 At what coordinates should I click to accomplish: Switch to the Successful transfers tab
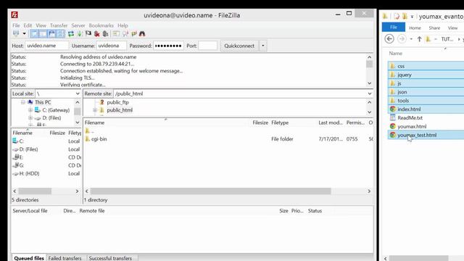click(110, 258)
